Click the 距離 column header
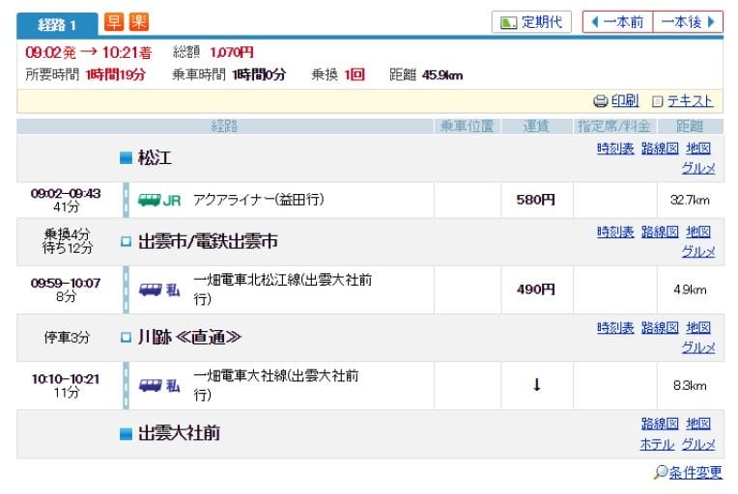The width and height of the screenshot is (738, 494). 690,126
